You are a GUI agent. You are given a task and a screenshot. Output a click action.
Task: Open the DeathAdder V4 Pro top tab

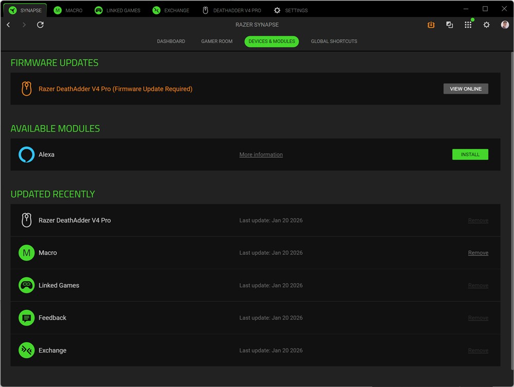231,10
